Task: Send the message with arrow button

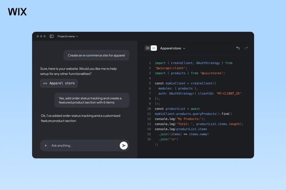Action: pos(124,145)
